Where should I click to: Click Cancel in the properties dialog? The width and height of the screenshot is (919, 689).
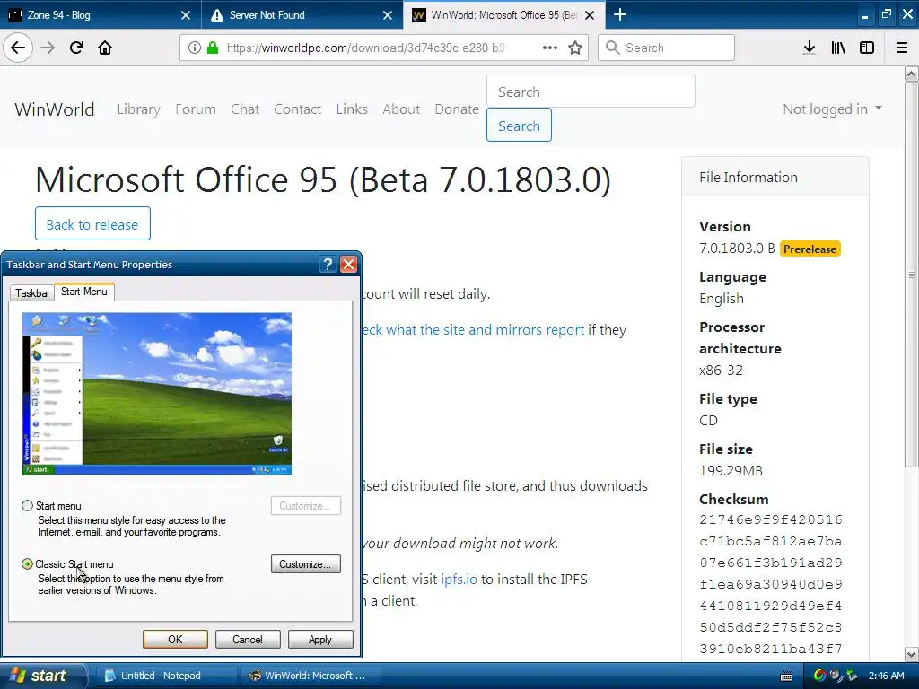click(248, 639)
